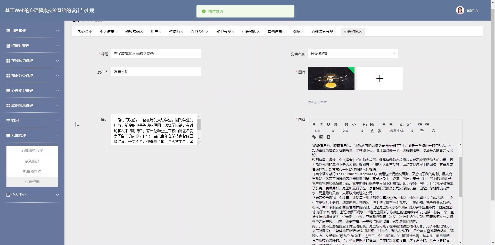The image size is (495, 245).
Task: Click the rich text content scrollbar
Action: click(460, 177)
